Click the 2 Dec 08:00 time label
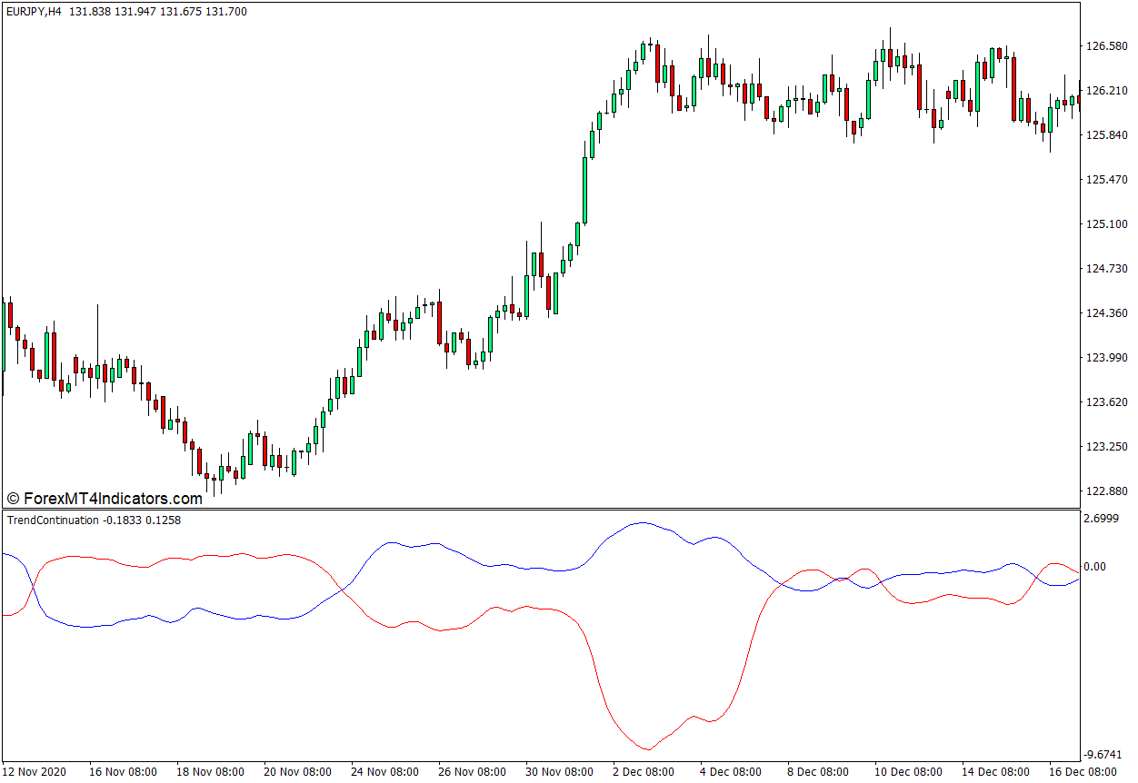Image resolution: width=1138 pixels, height=783 pixels. click(645, 772)
